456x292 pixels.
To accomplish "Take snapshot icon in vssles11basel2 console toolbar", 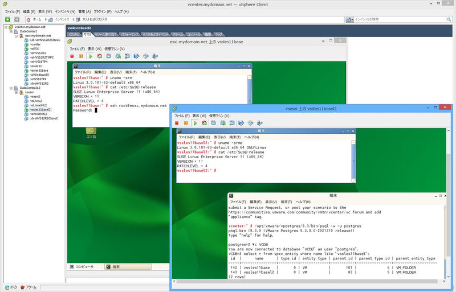I will coord(213,123).
